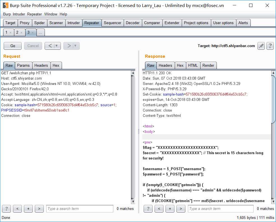Click the plus options button in request search

[28, 209]
